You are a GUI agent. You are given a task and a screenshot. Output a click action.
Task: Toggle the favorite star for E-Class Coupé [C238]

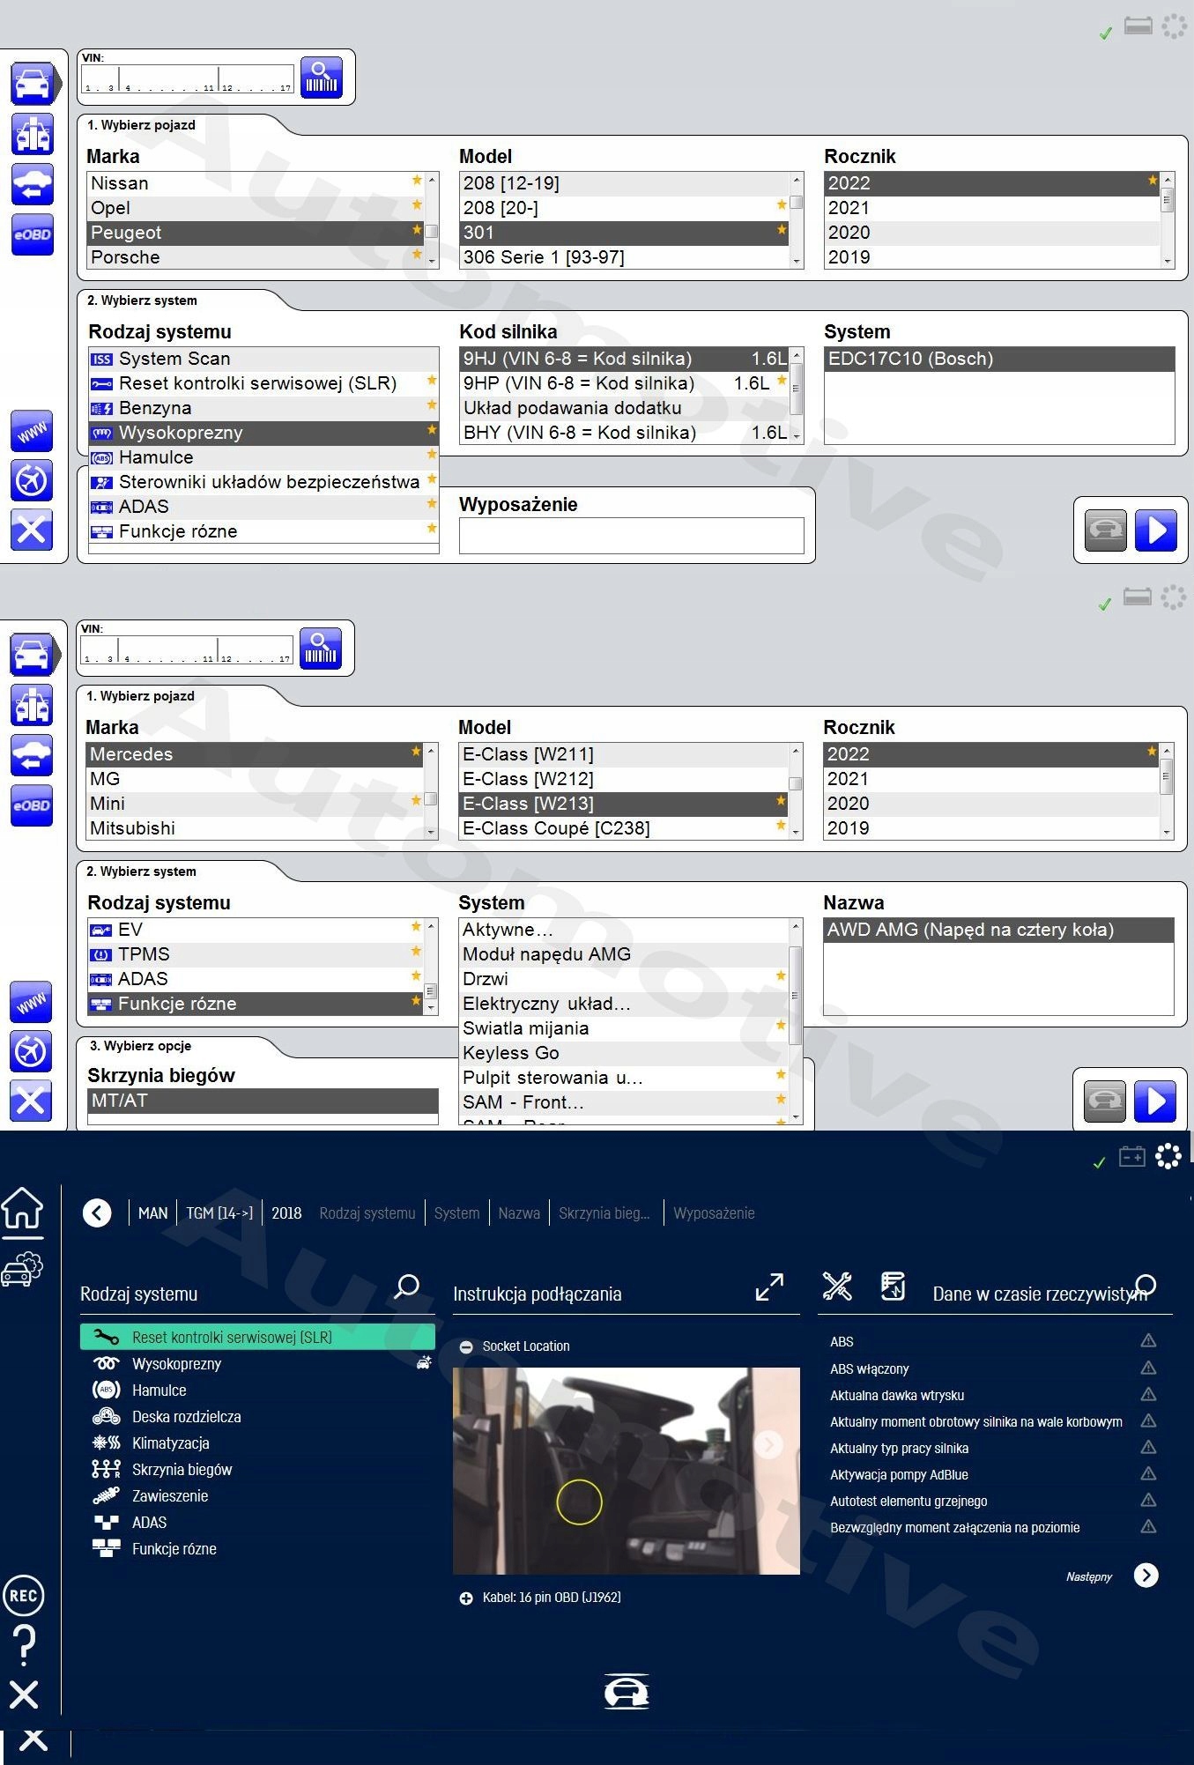781,826
